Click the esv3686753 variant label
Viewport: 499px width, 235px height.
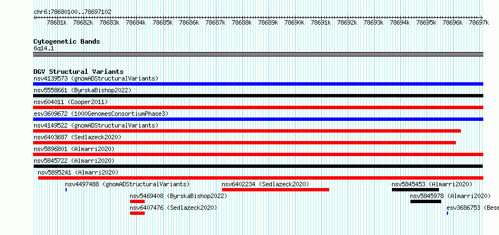(473, 208)
